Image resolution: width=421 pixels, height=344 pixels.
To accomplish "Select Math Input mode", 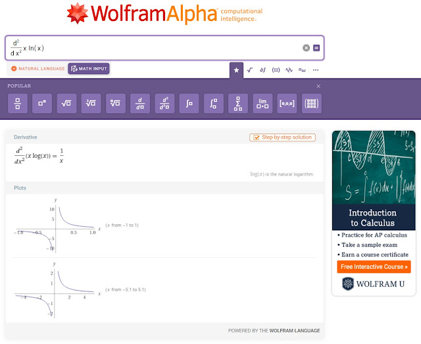I will [89, 68].
